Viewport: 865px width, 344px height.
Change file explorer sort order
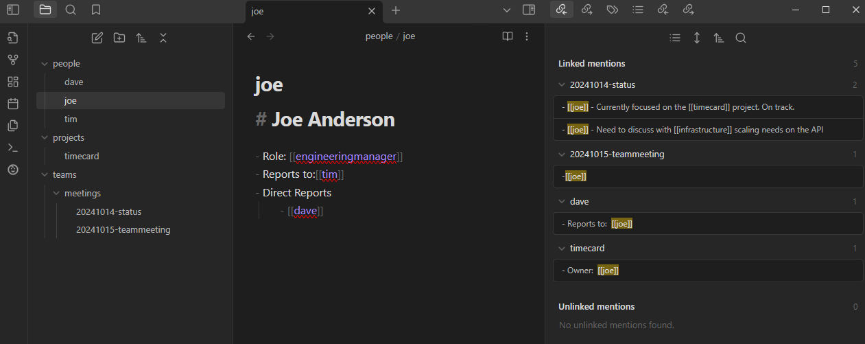(141, 38)
